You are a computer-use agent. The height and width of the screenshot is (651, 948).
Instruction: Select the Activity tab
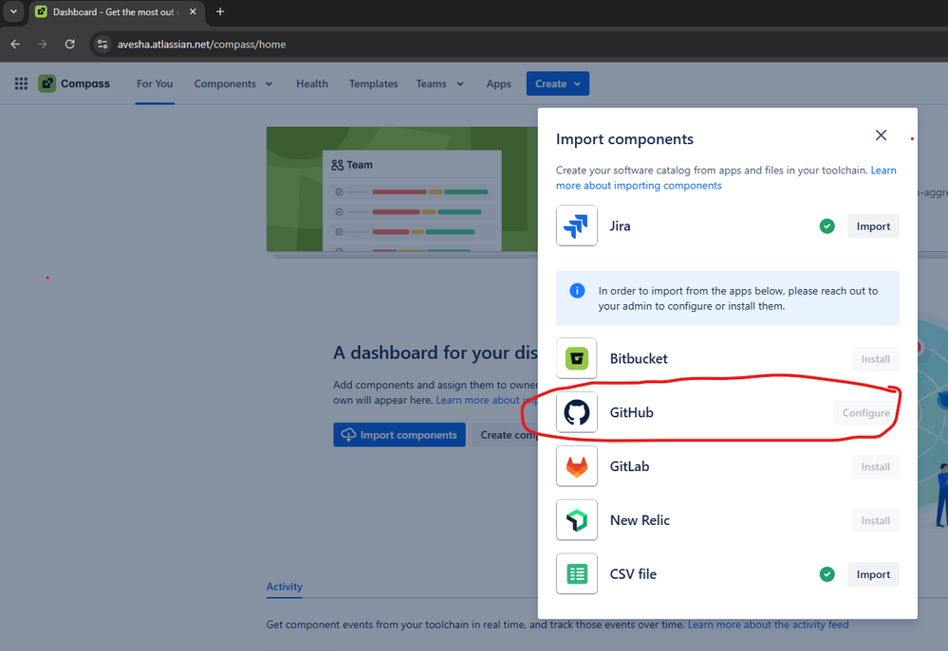click(x=284, y=588)
